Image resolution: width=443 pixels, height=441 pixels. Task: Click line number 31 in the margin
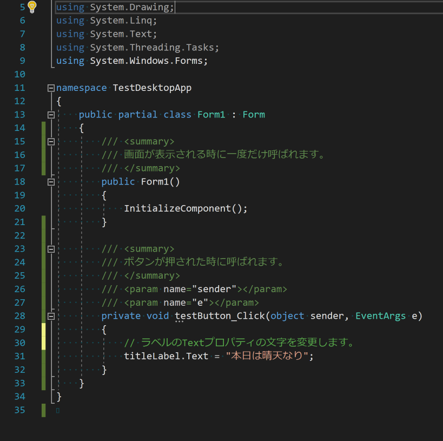click(20, 356)
